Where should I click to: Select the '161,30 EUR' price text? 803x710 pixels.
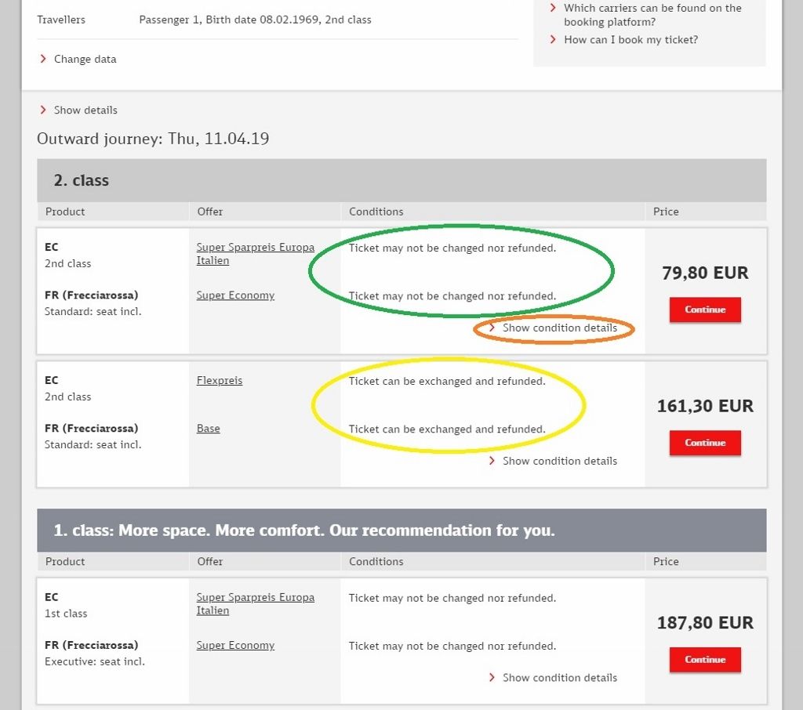coord(705,406)
